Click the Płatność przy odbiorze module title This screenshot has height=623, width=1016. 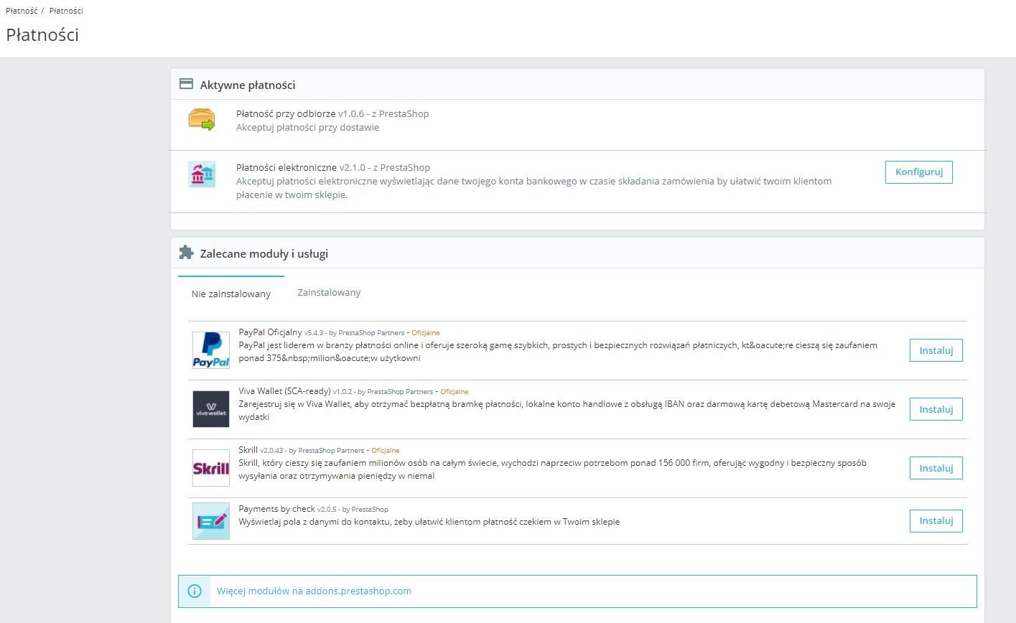point(286,113)
